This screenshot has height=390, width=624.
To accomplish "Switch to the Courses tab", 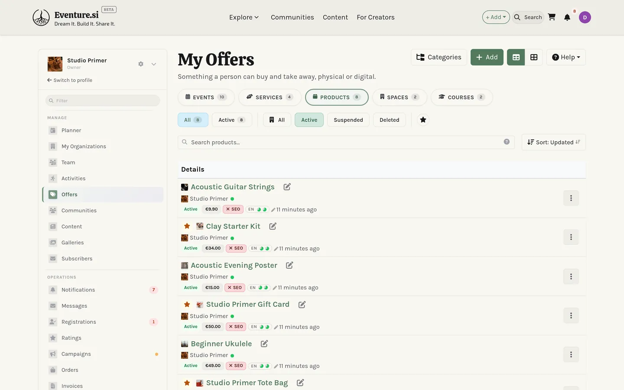I will (461, 97).
